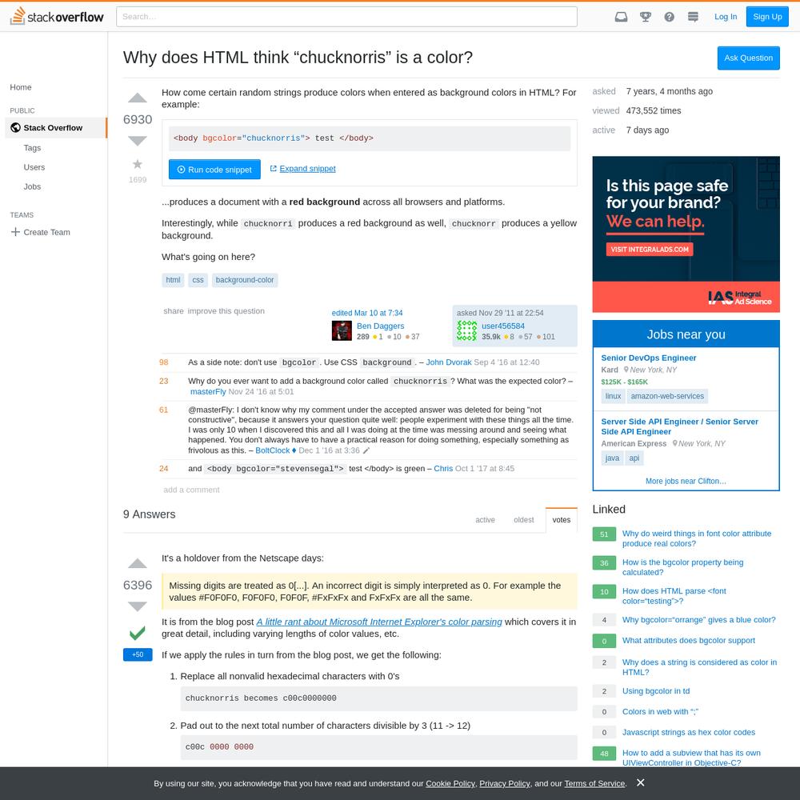Open the Stack Overflow logo homepage

(57, 16)
